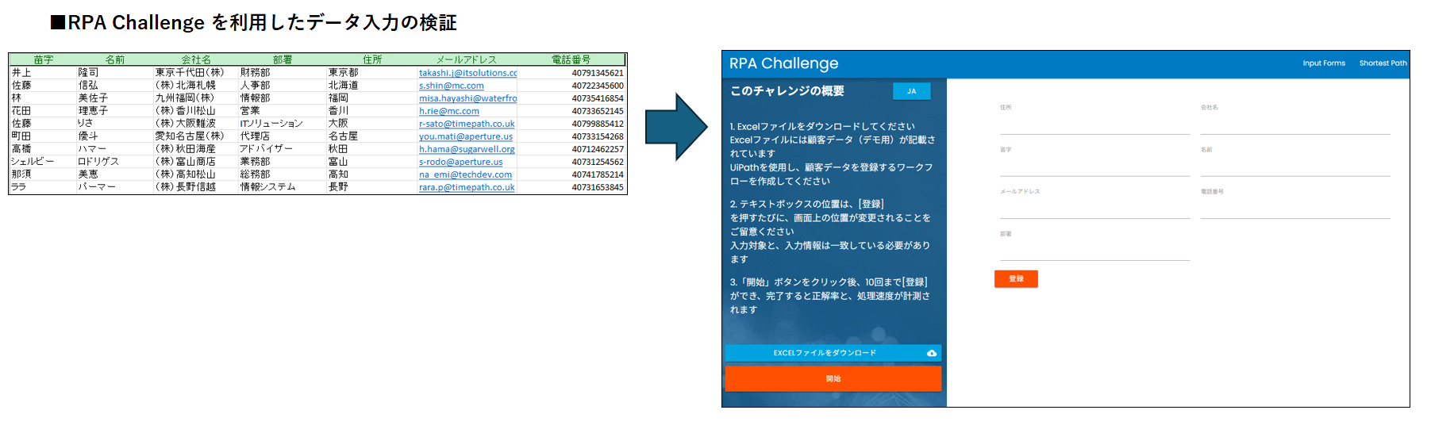
Task: Select the cell containing アドバイザー
Action: [283, 149]
